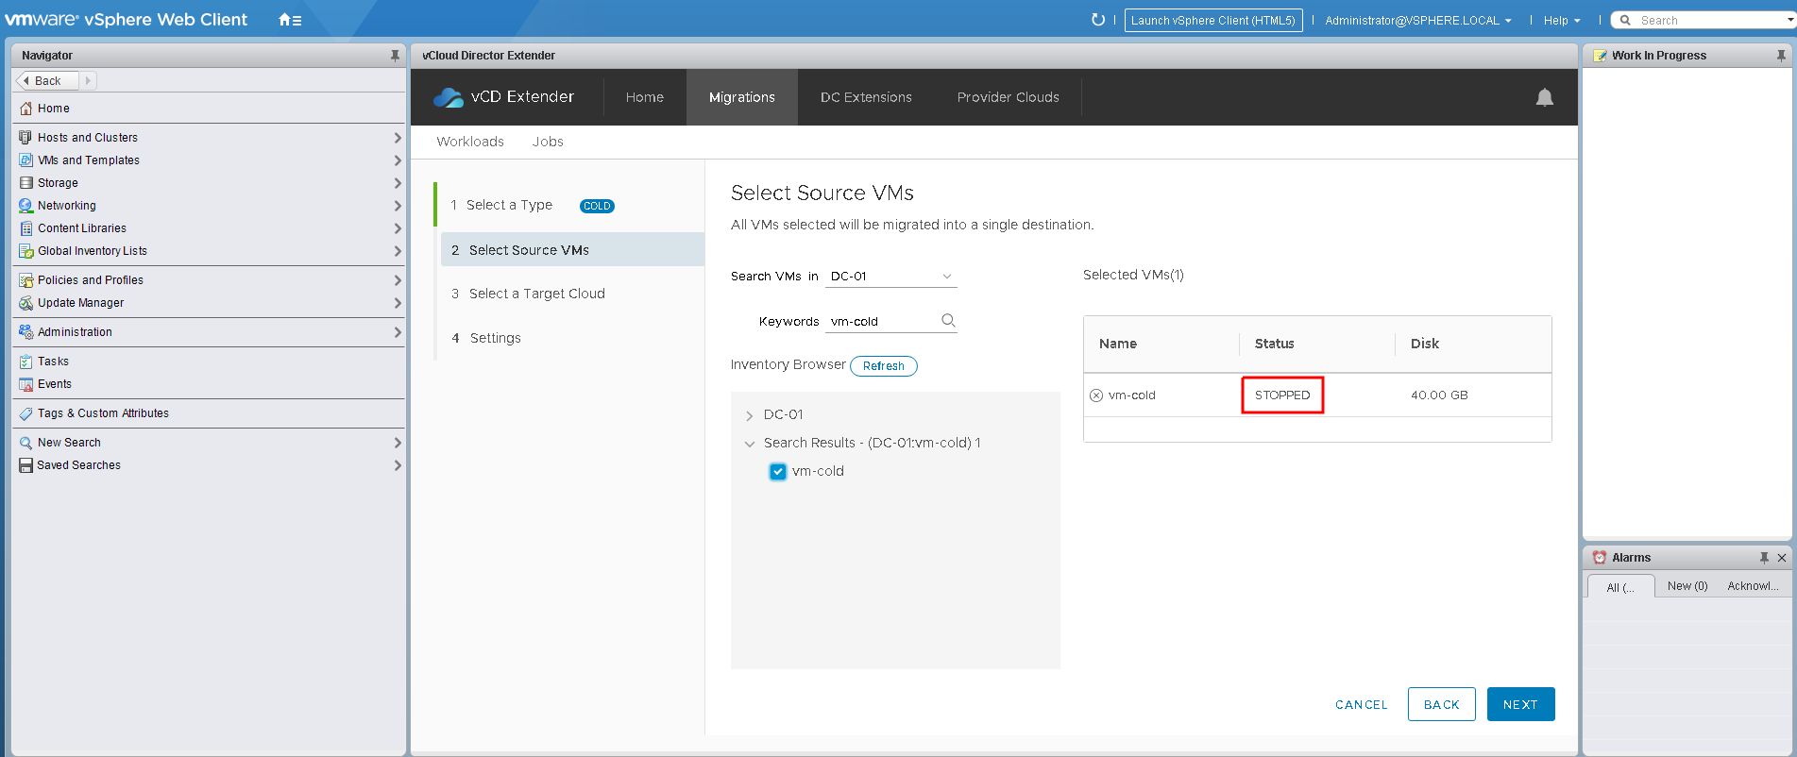Select the All alarms tab
Viewport: 1797px width, 757px height.
[x=1620, y=587]
